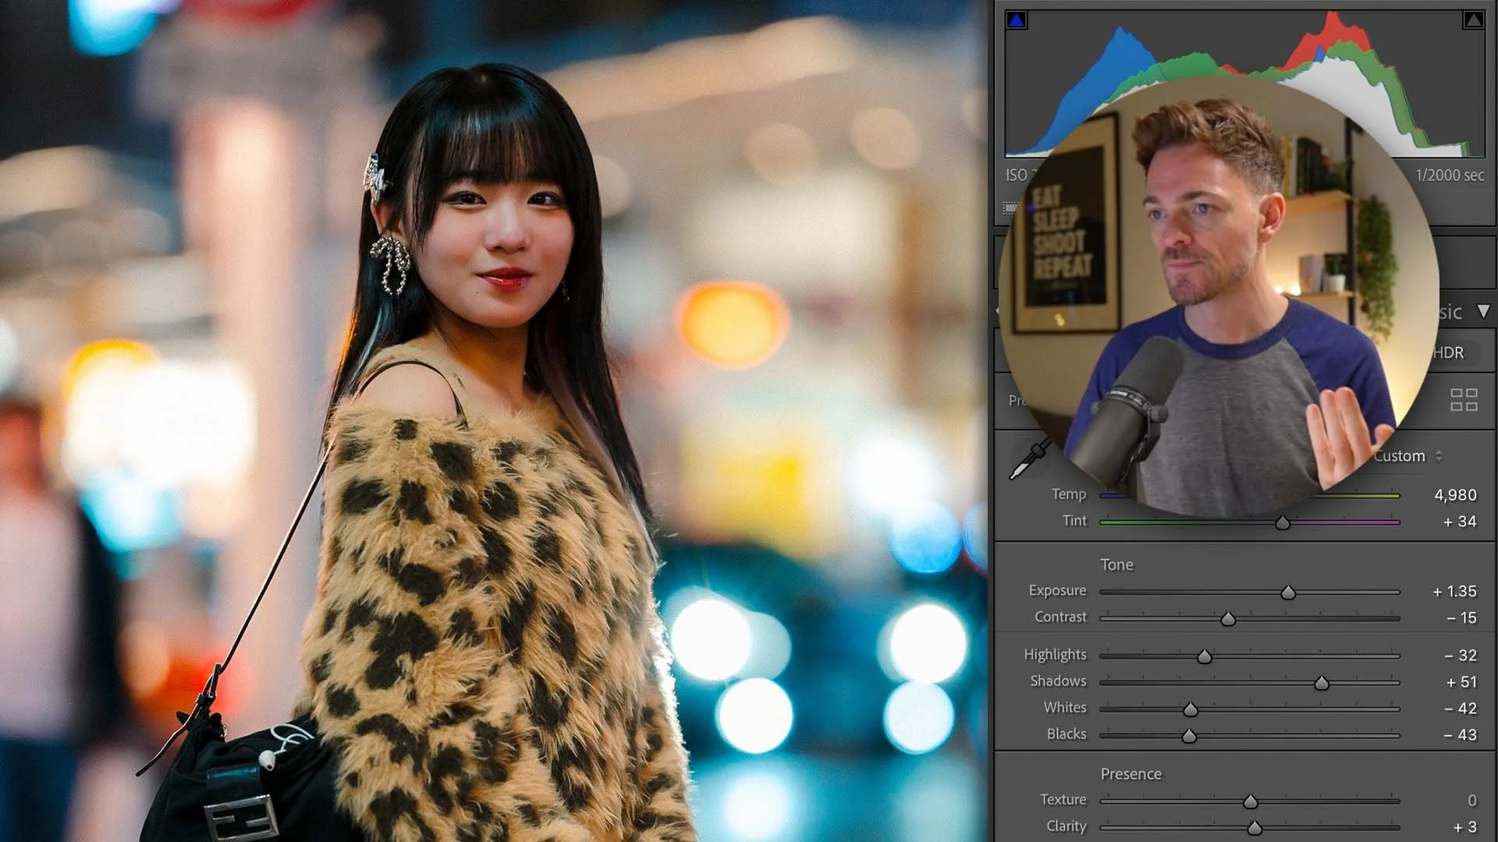Click the Shadows slider knob
Image resolution: width=1498 pixels, height=842 pixels.
point(1322,684)
